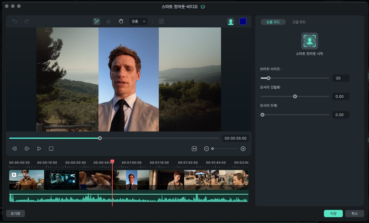Click the brush size value field 30
The width and height of the screenshot is (369, 223).
coord(341,78)
